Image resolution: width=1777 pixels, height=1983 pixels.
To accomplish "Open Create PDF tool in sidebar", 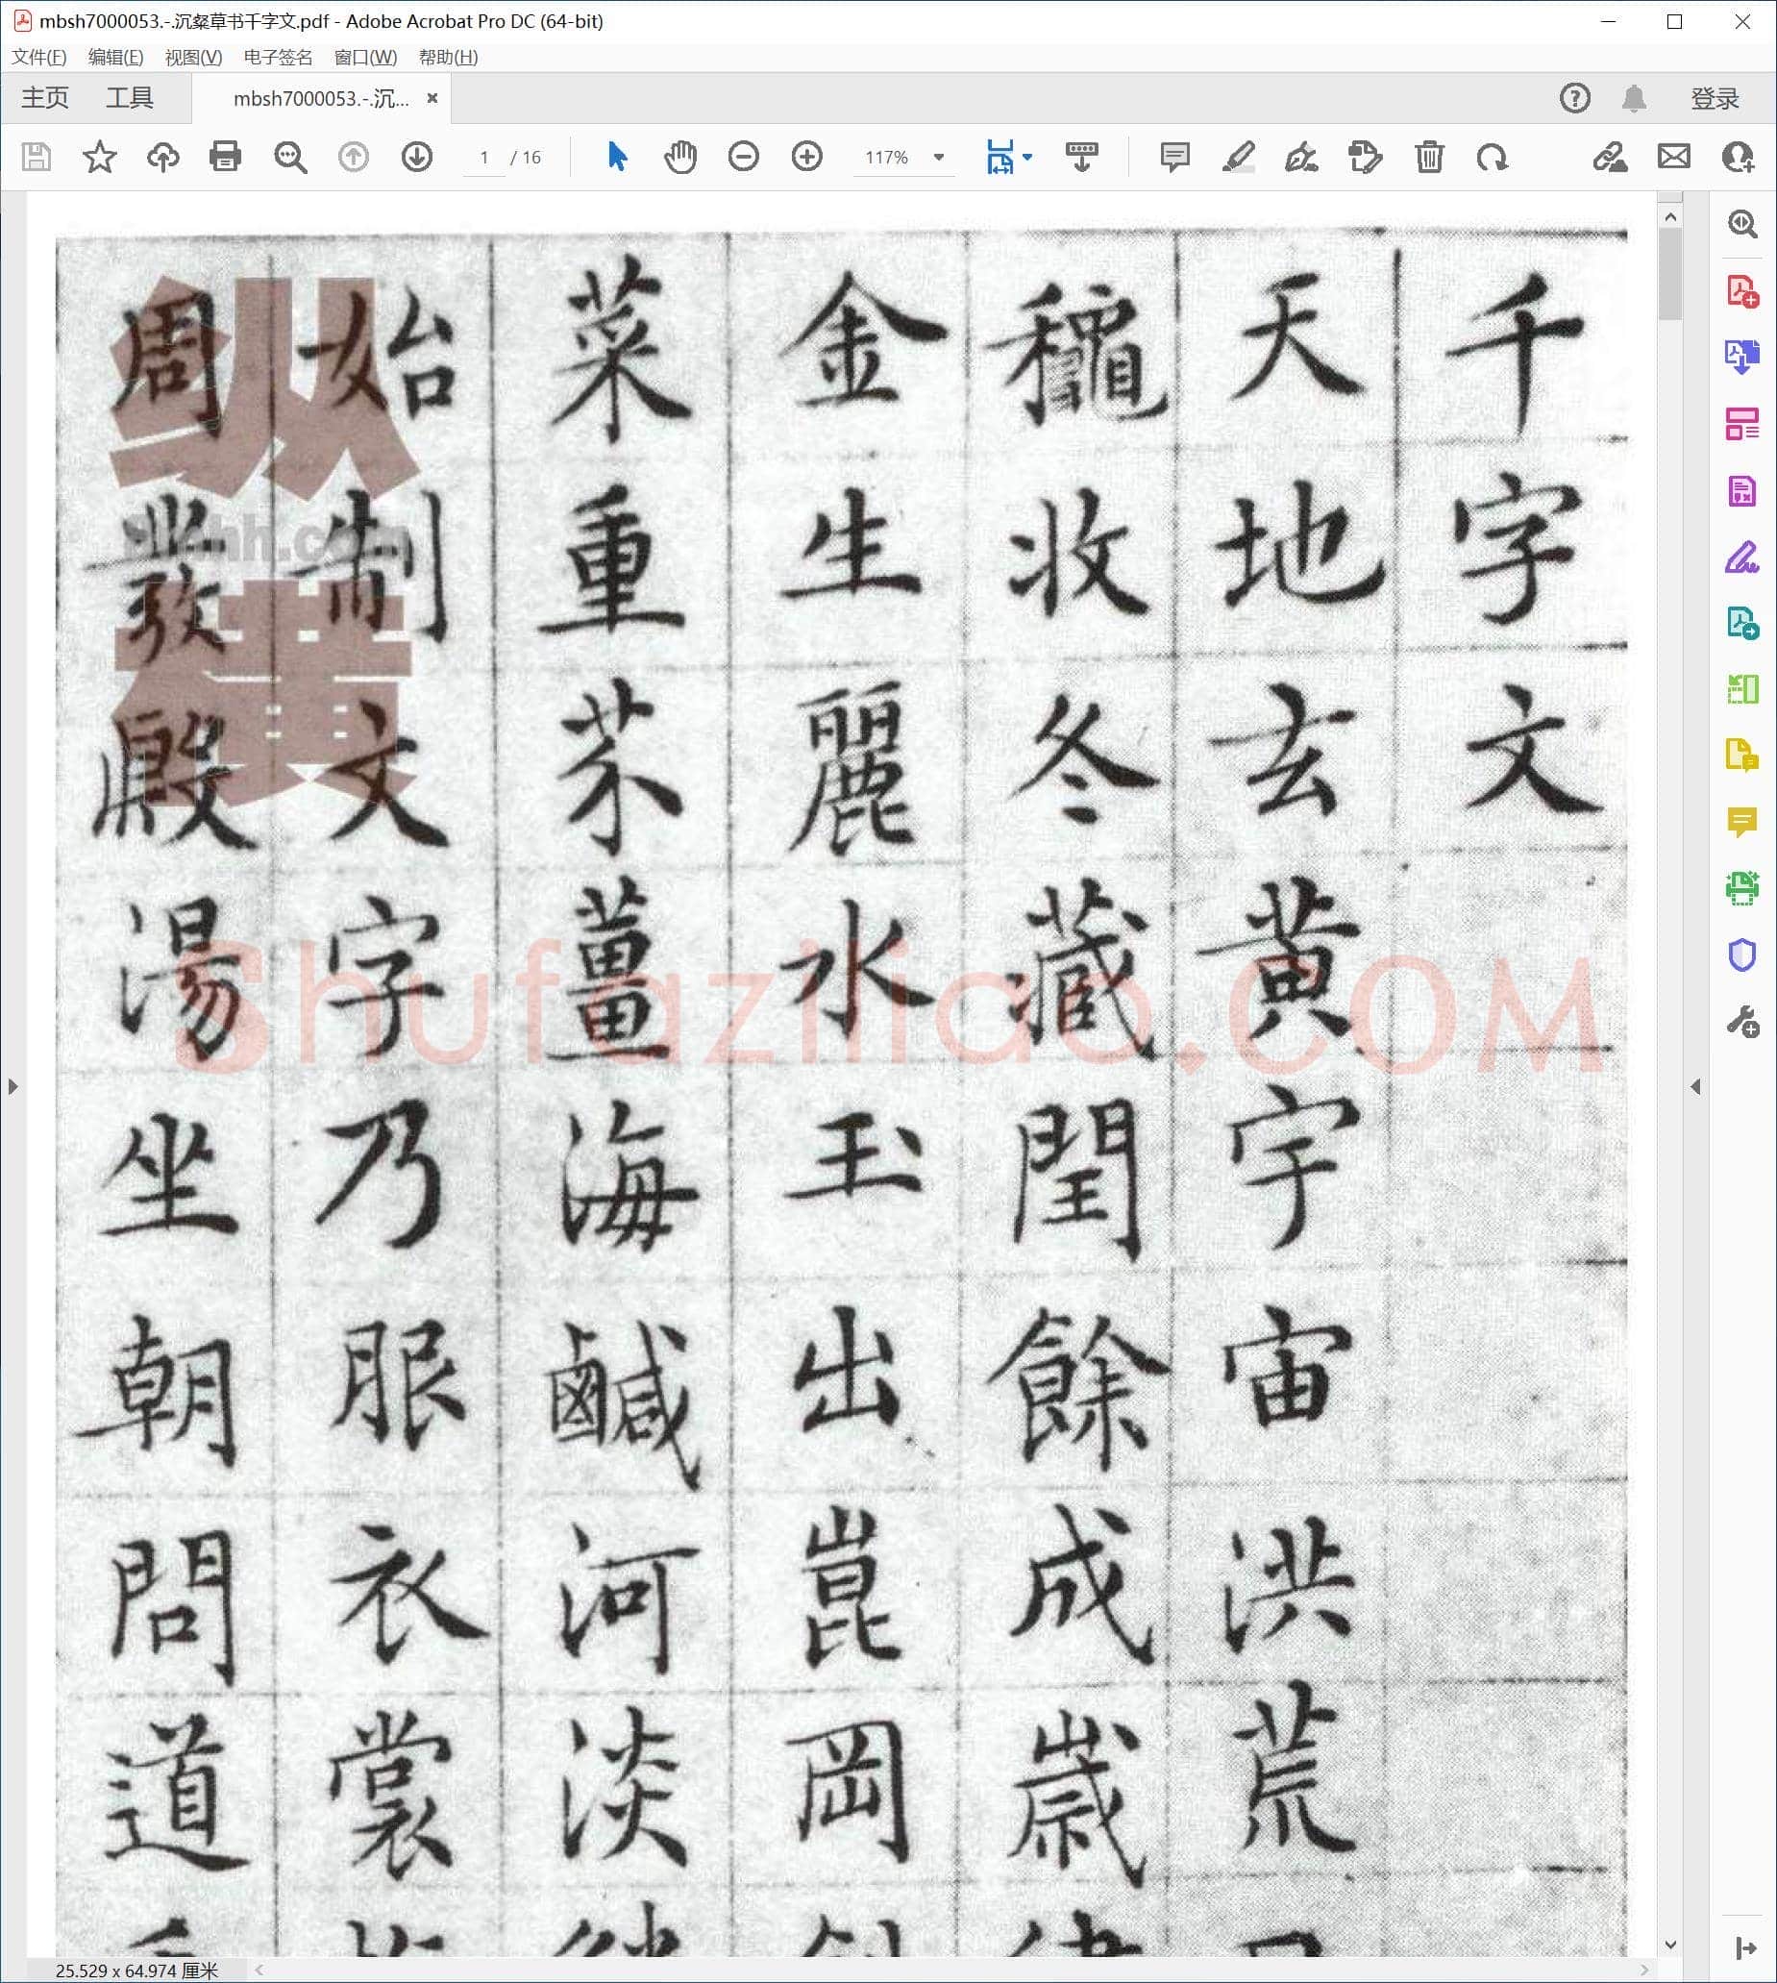I will pyautogui.click(x=1742, y=291).
